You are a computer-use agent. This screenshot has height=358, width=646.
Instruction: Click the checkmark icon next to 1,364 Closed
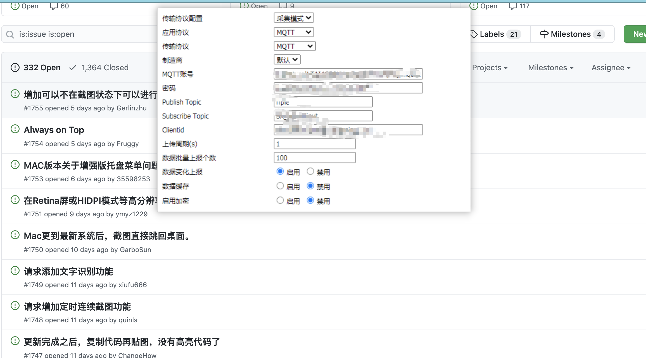coord(73,68)
